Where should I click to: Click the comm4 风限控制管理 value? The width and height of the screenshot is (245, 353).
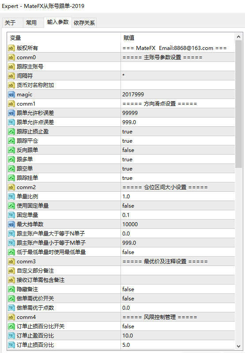(x=160, y=317)
